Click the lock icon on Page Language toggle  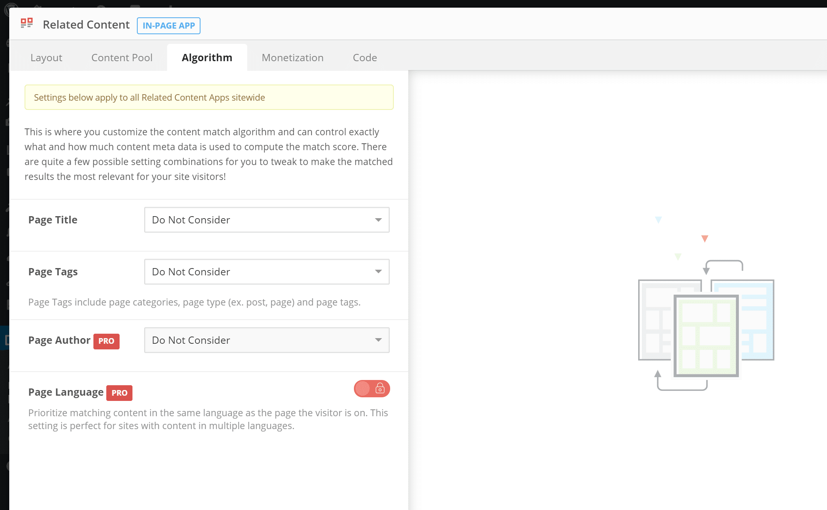[380, 388]
